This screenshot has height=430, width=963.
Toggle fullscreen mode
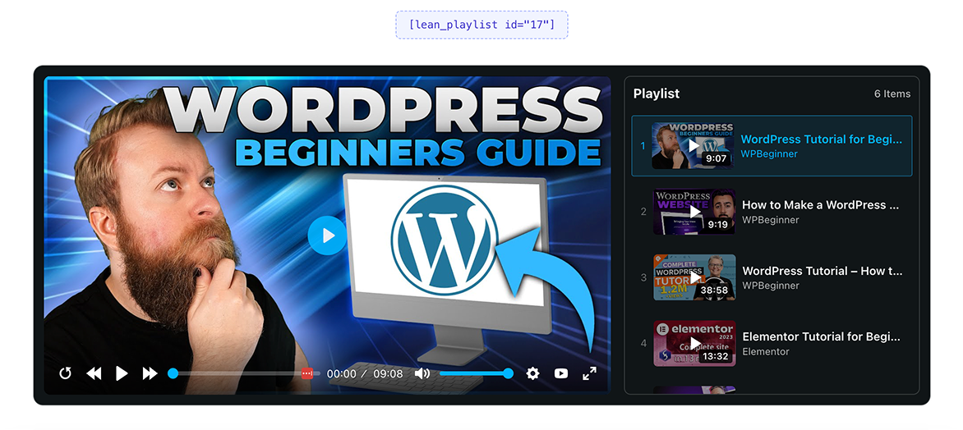coord(589,373)
